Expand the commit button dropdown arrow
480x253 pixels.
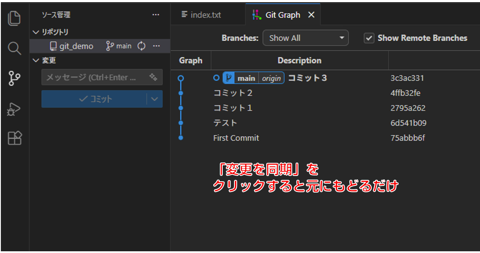(x=155, y=99)
